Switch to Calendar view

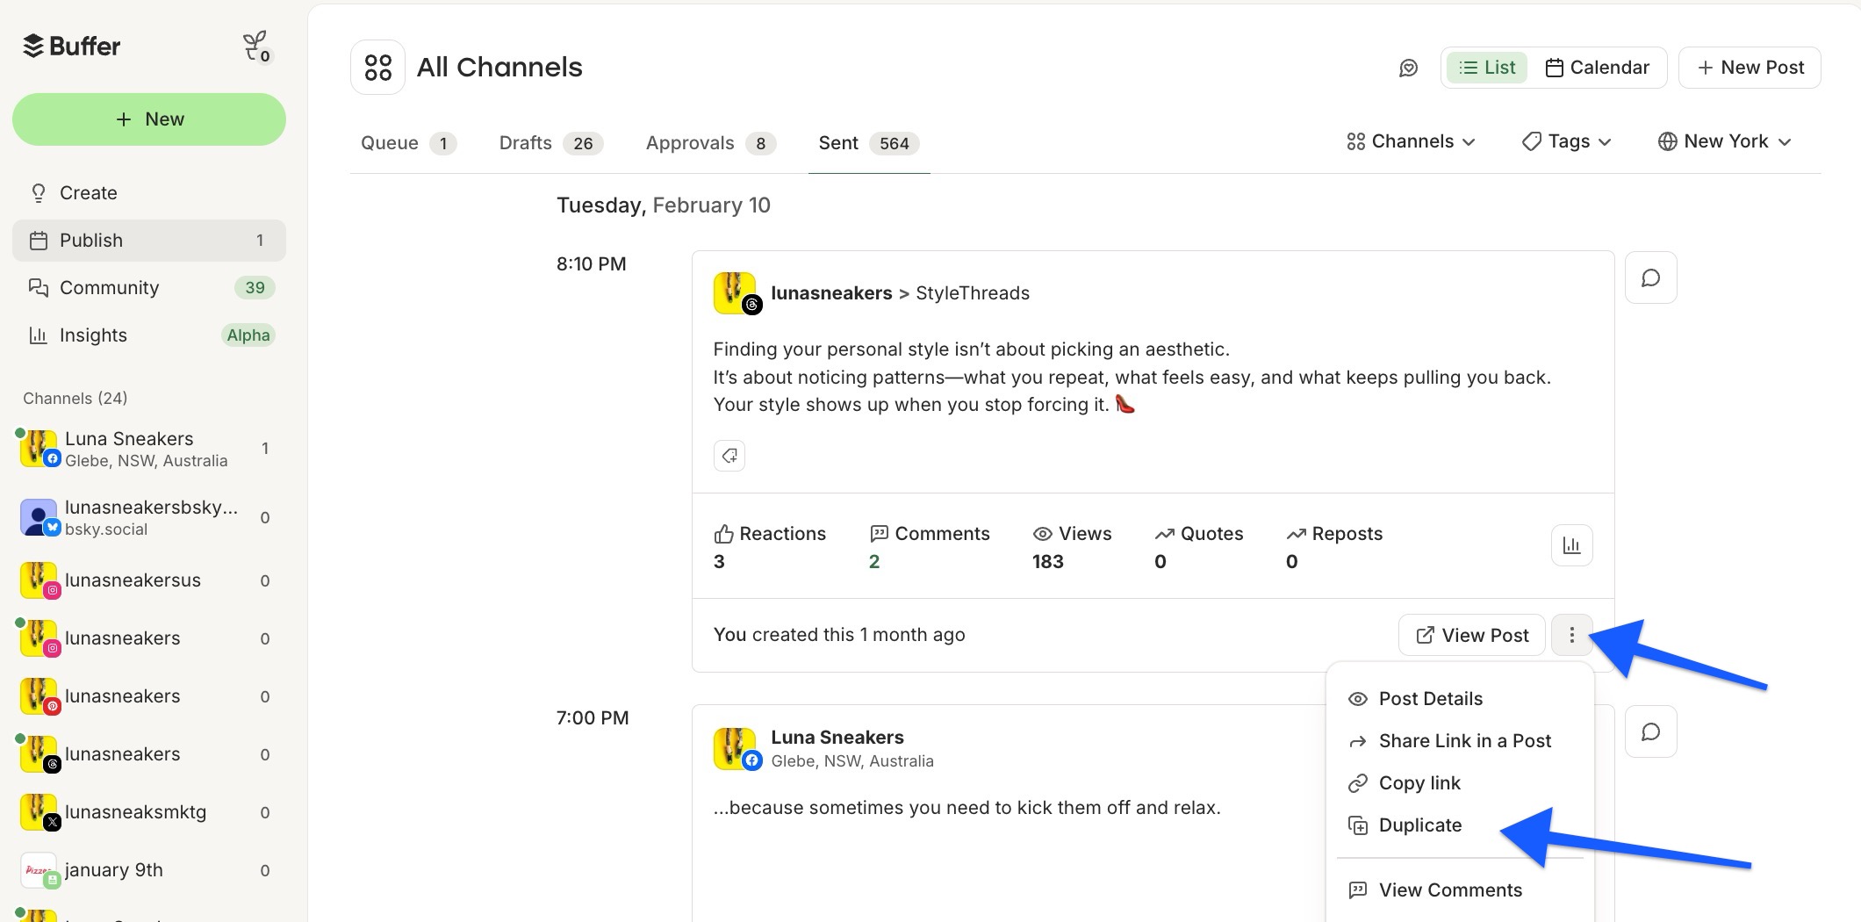click(1598, 67)
